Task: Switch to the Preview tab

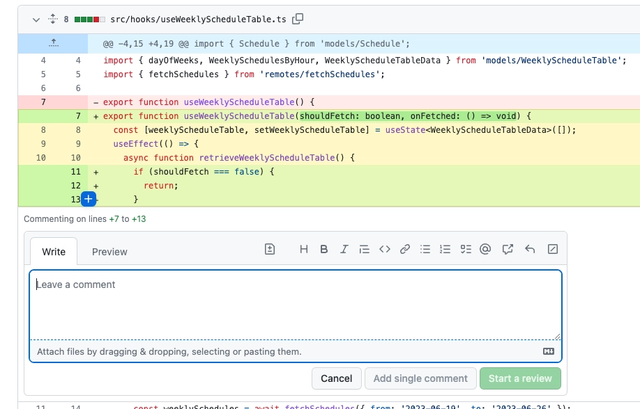Action: pyautogui.click(x=109, y=252)
